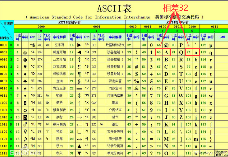Click the "ESC" code cell
The width and height of the screenshot is (228, 157).
(94, 124)
